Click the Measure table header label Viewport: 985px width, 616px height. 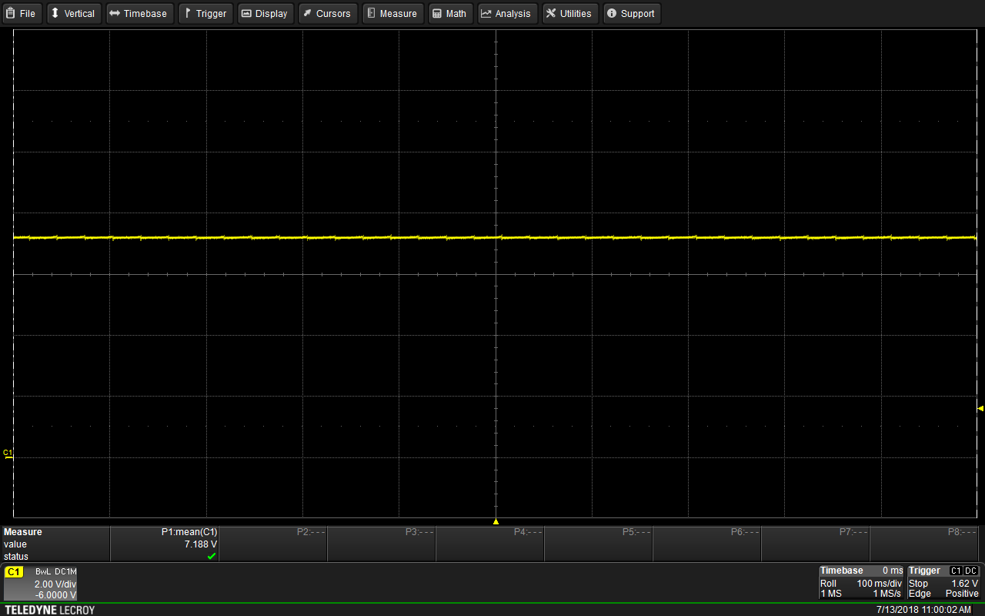tap(23, 532)
